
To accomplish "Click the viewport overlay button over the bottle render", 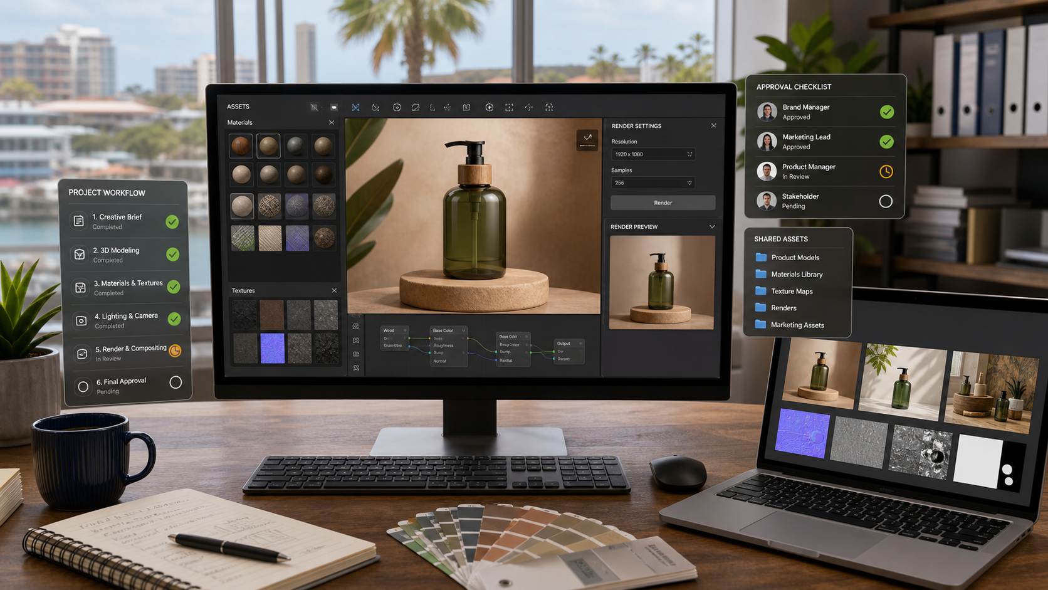I will pyautogui.click(x=587, y=139).
